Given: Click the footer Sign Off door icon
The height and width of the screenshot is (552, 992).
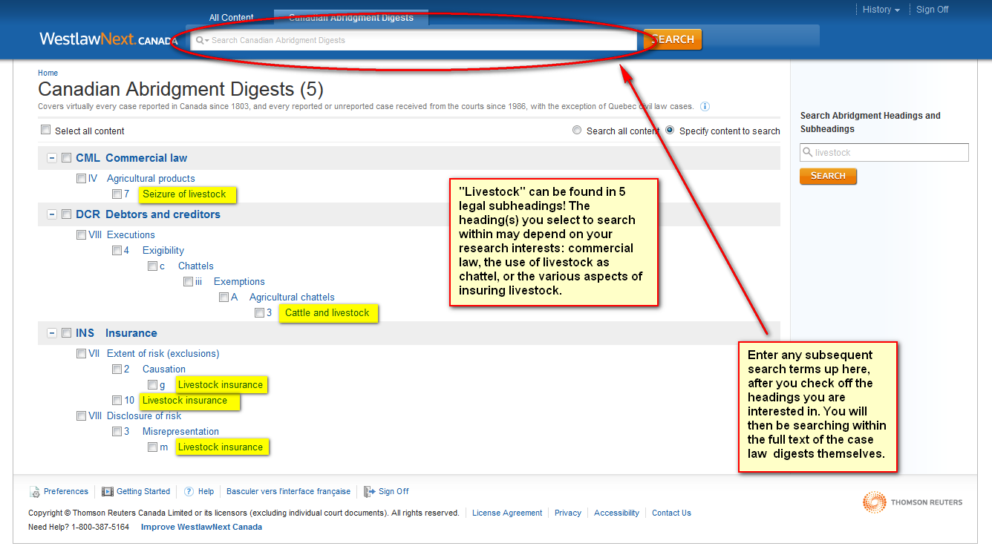Looking at the screenshot, I should [x=369, y=491].
